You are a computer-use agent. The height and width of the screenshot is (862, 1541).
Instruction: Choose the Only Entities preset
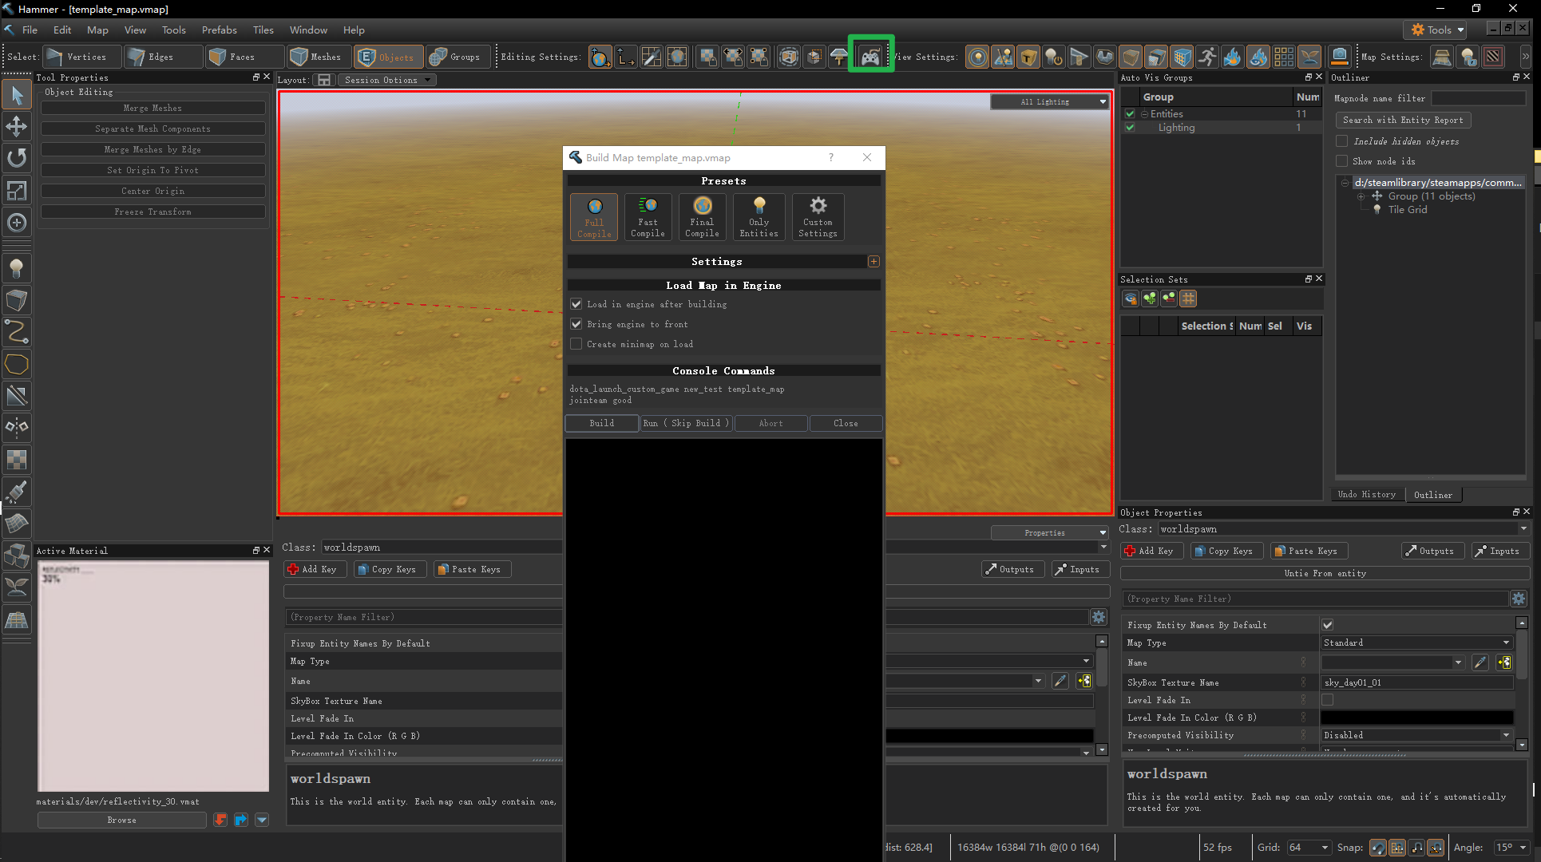point(759,216)
